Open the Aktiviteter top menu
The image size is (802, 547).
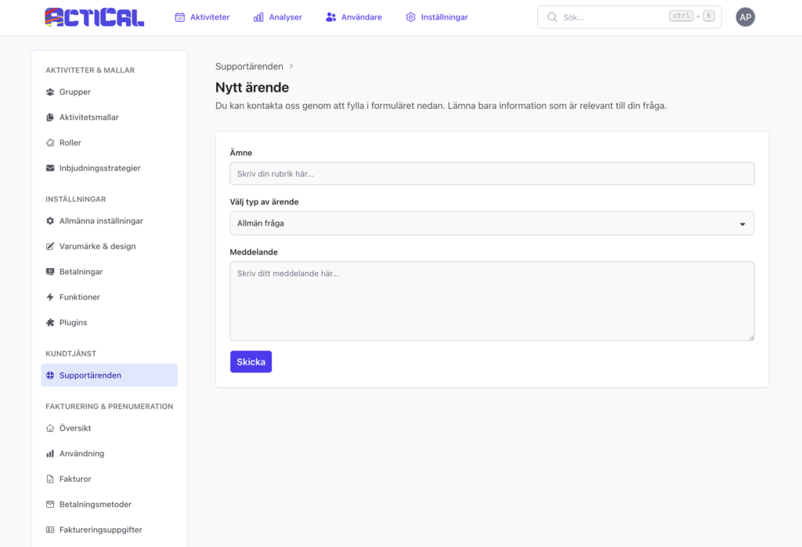point(202,17)
